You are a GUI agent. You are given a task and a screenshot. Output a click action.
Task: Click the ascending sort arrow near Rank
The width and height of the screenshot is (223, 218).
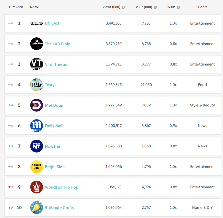(9, 7)
